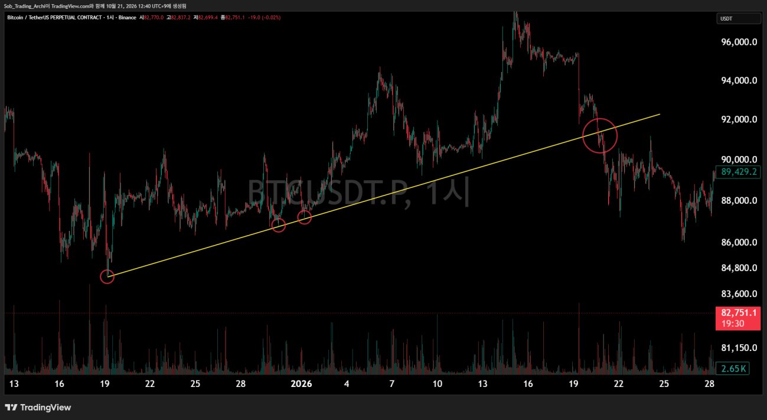Select the high value 고82,837.2
The height and width of the screenshot is (420, 767).
point(179,18)
